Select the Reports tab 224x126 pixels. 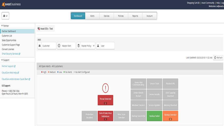(135, 16)
